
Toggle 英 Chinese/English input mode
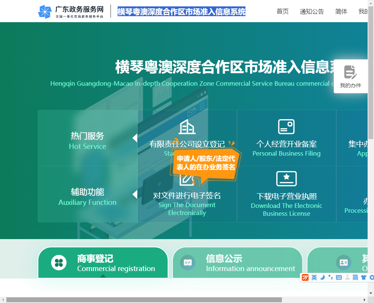coord(315,277)
